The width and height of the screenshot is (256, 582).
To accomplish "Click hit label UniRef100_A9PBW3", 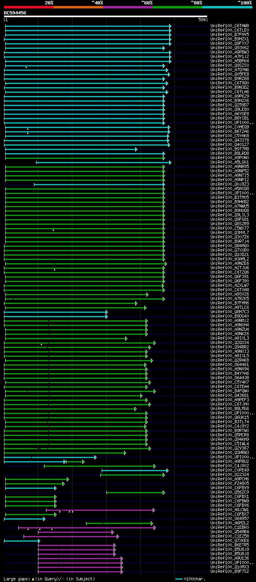I will [x=230, y=52].
